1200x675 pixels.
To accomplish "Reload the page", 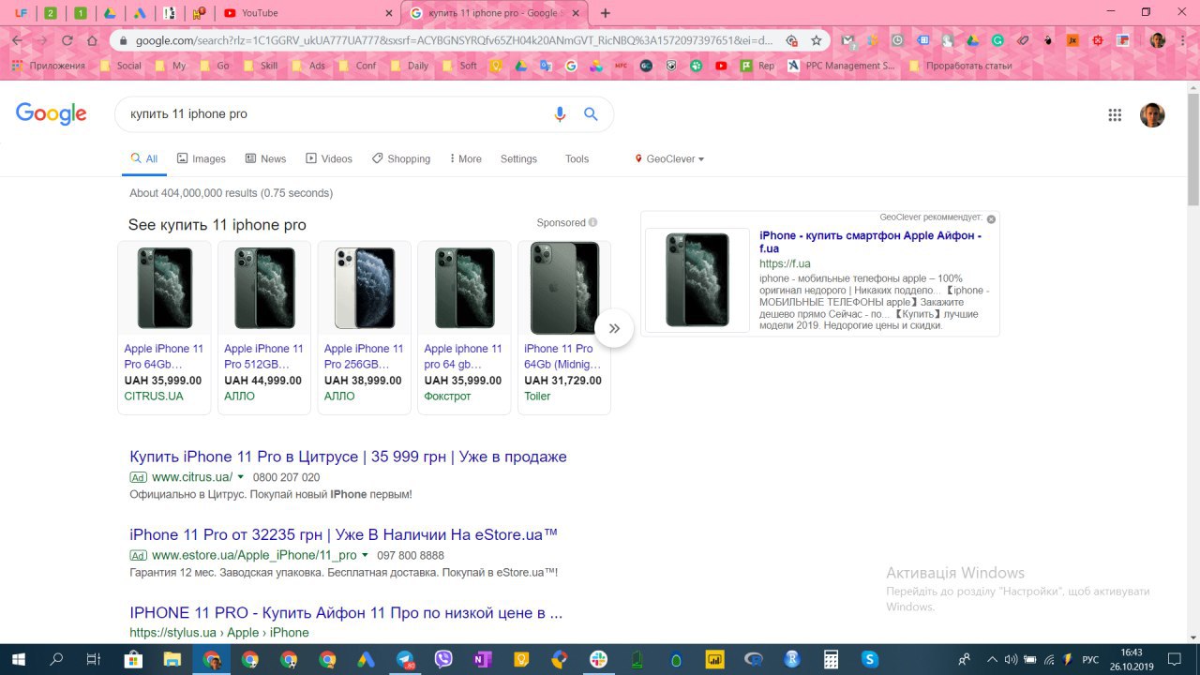I will tap(67, 40).
